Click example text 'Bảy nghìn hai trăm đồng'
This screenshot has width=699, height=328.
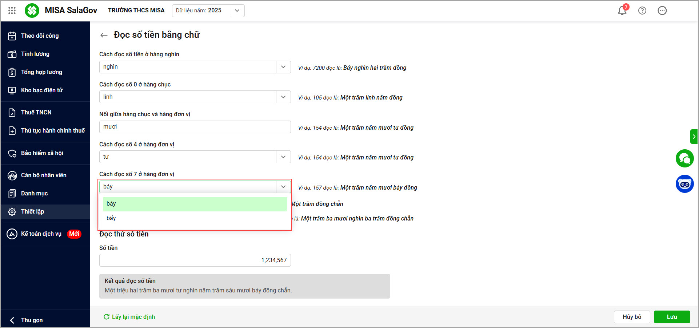click(x=375, y=68)
